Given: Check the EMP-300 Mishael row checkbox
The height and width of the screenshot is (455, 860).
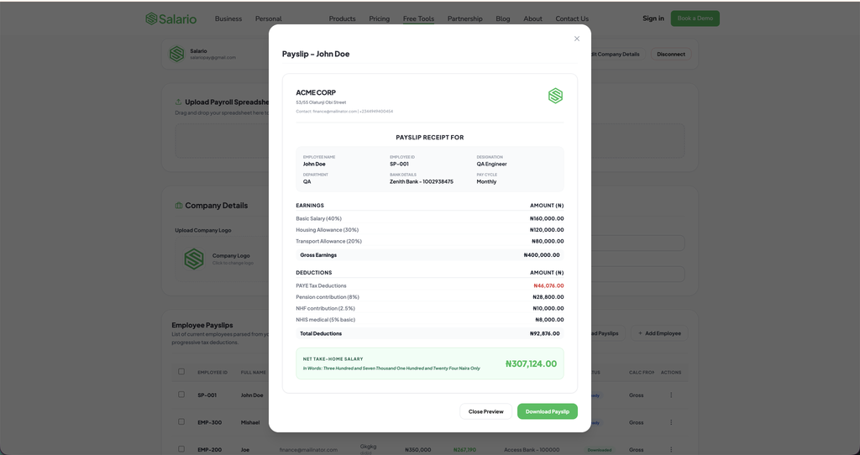Looking at the screenshot, I should pyautogui.click(x=181, y=422).
